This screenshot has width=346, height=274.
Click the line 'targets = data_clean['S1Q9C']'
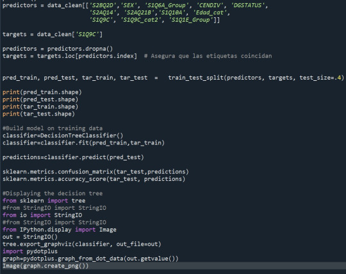coord(53,34)
